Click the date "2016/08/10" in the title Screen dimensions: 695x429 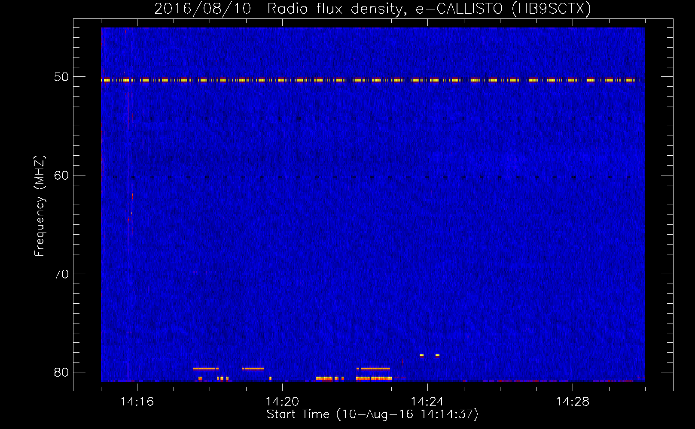202,9
